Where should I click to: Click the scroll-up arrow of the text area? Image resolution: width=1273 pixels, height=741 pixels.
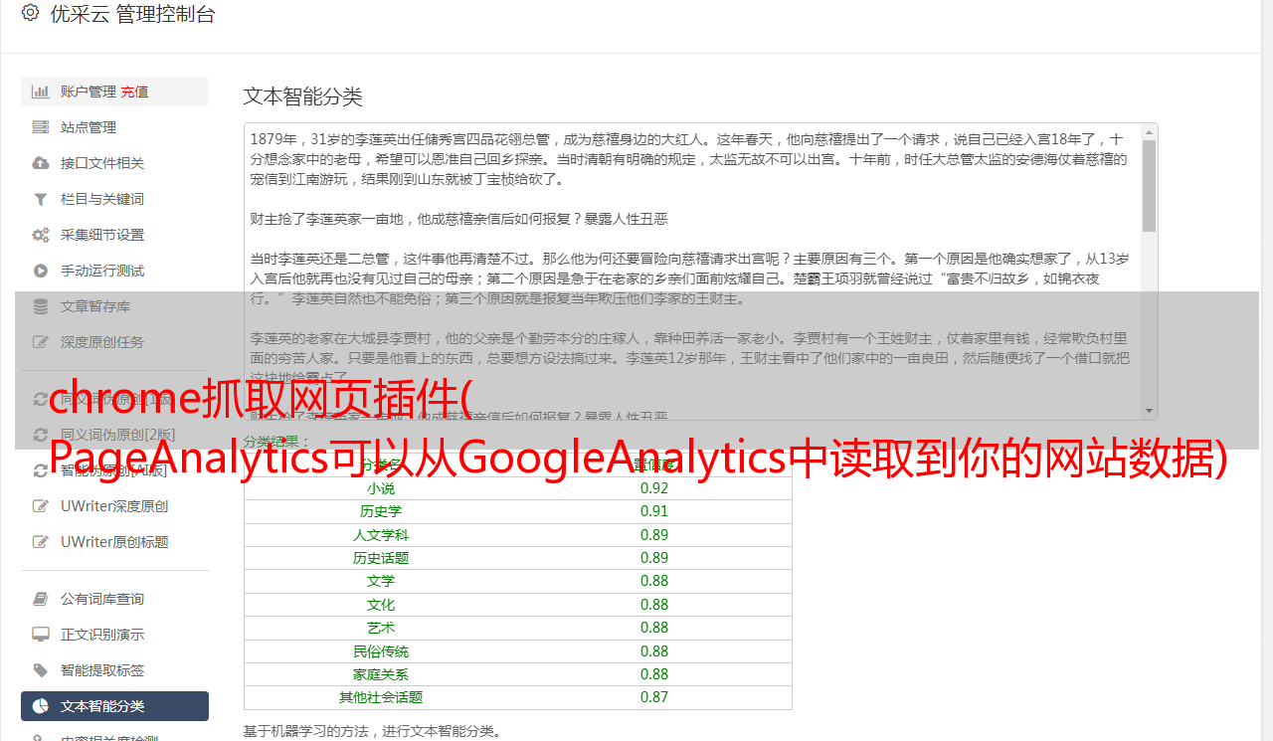(1149, 131)
